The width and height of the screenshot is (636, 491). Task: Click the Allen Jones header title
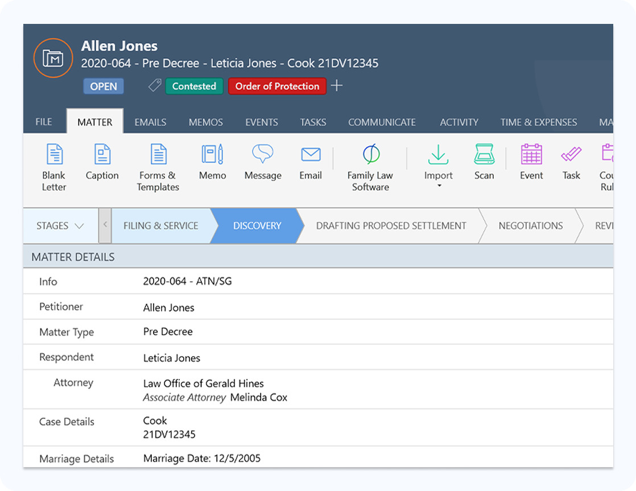pyautogui.click(x=119, y=46)
